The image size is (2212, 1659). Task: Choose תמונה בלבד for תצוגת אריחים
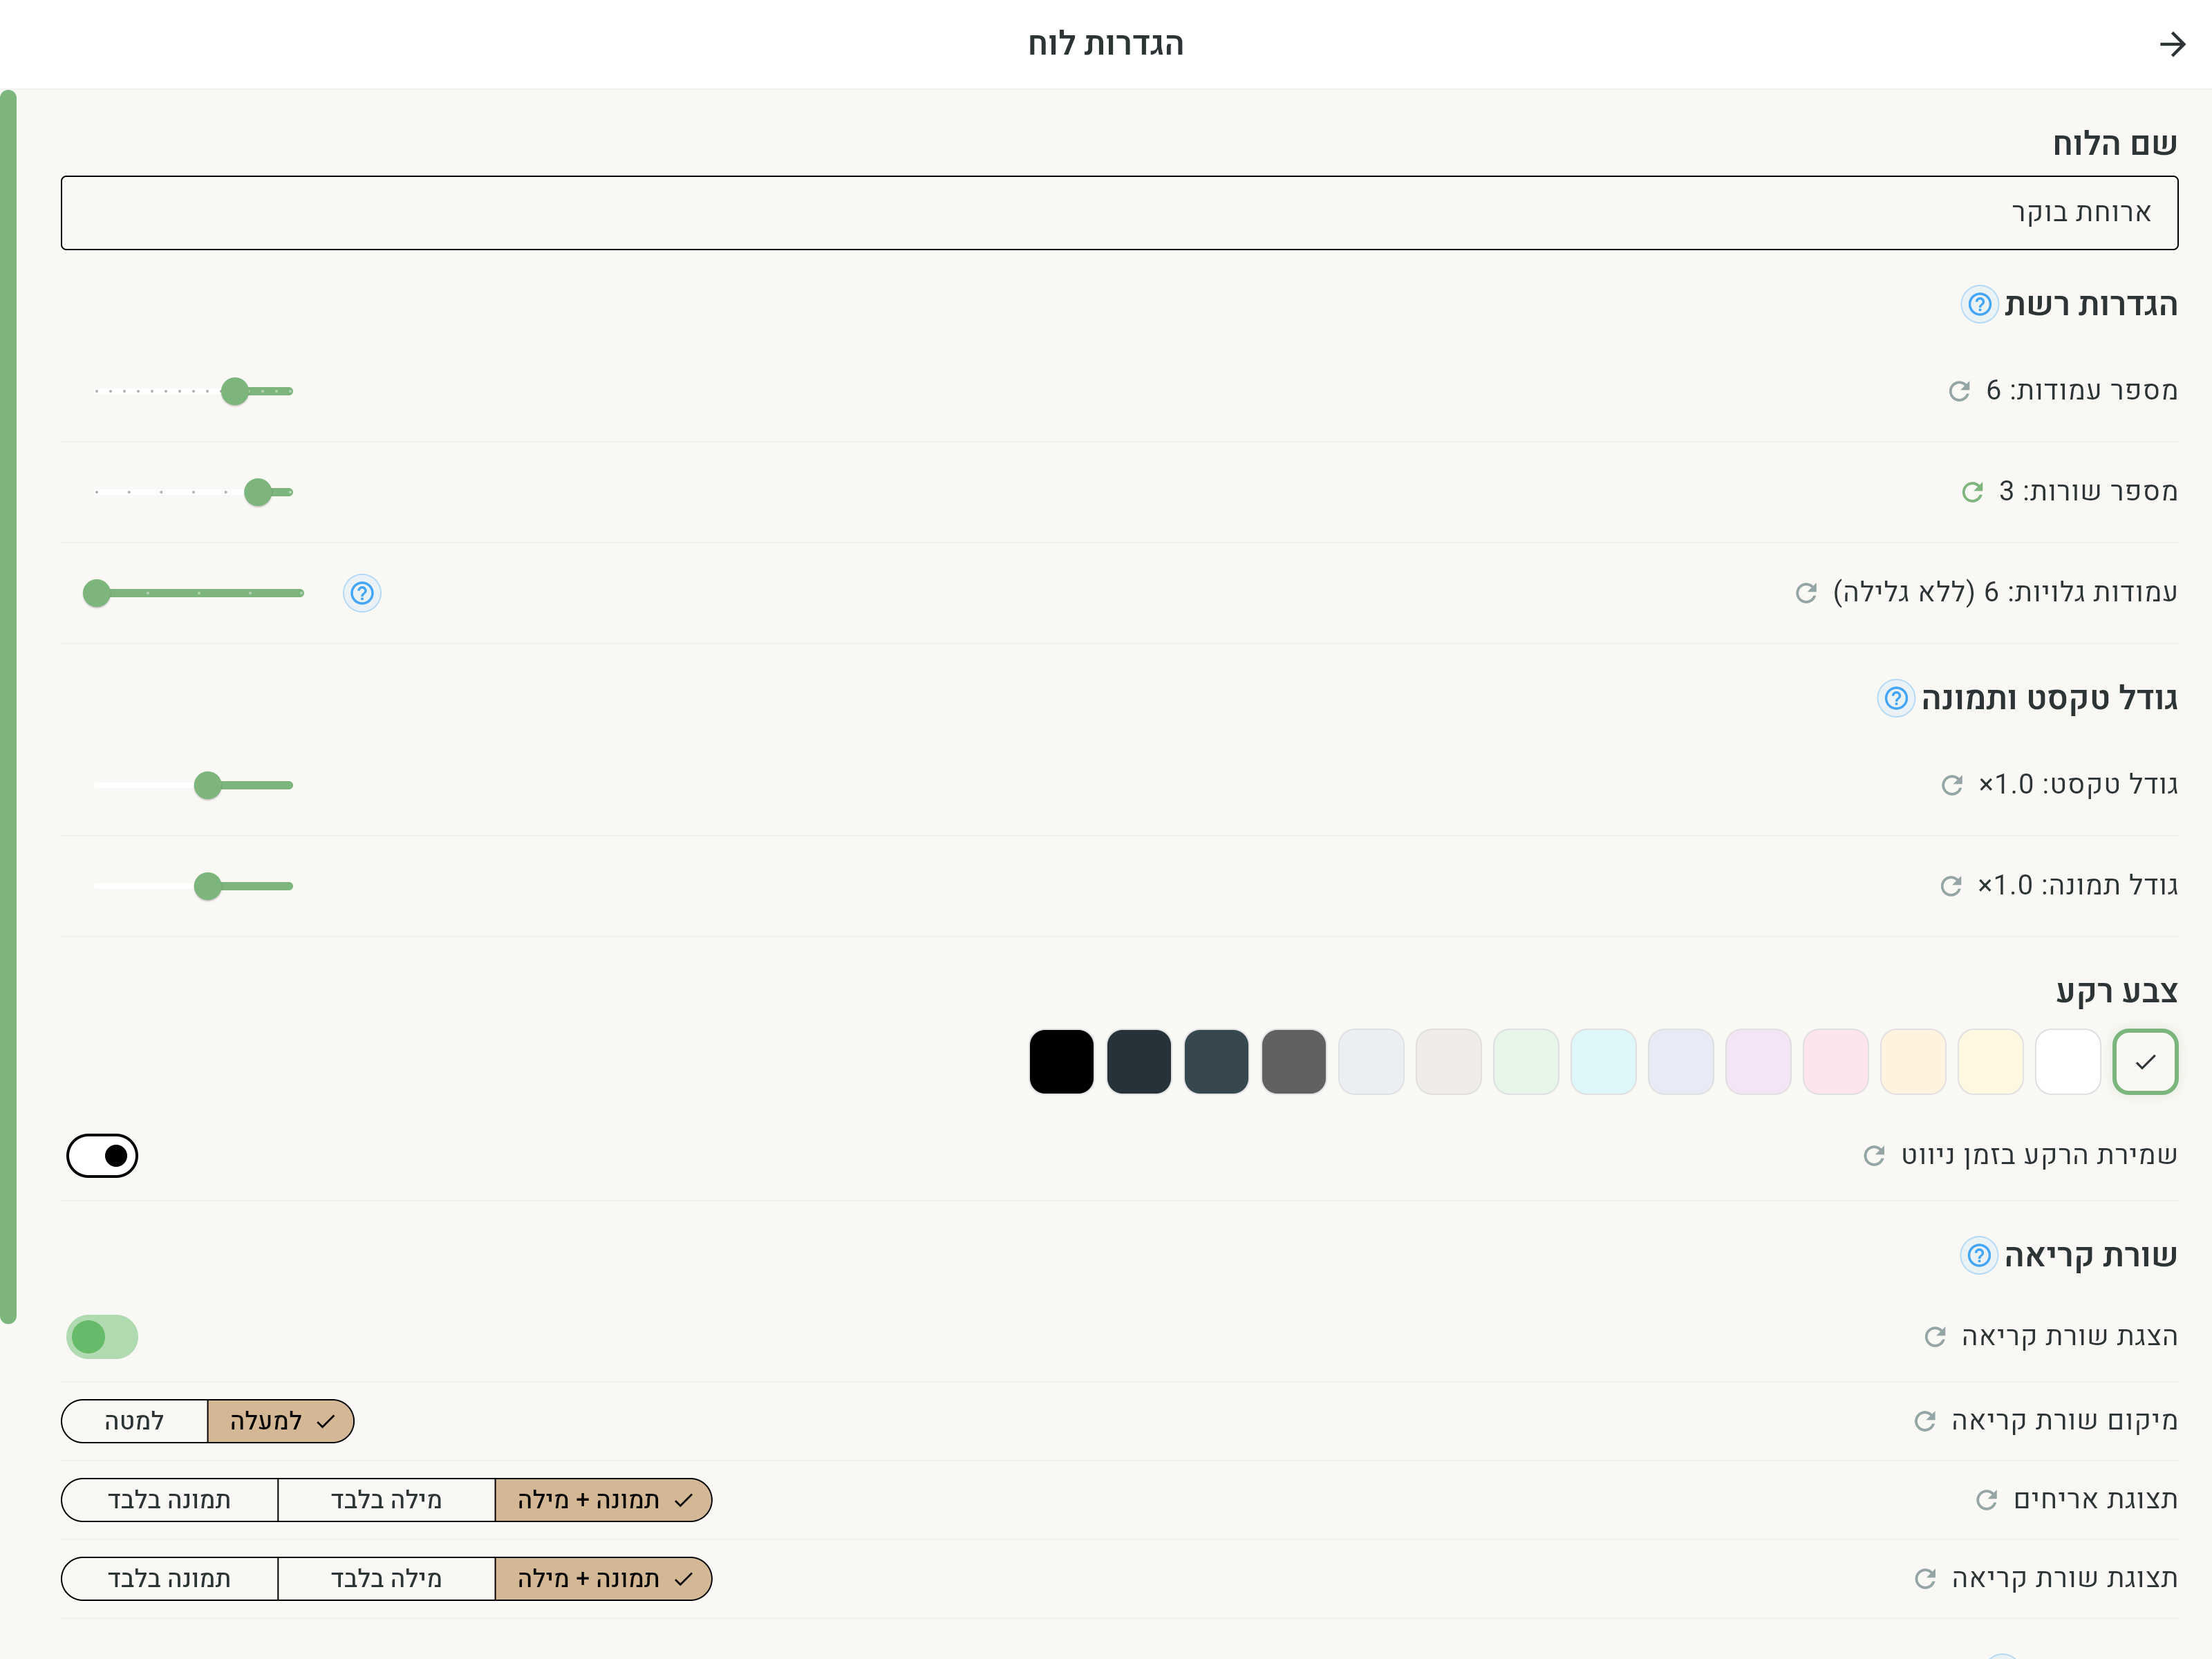point(169,1500)
